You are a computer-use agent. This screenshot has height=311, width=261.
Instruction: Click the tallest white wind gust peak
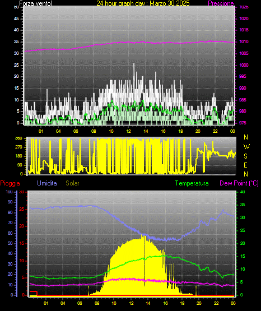point(134,64)
